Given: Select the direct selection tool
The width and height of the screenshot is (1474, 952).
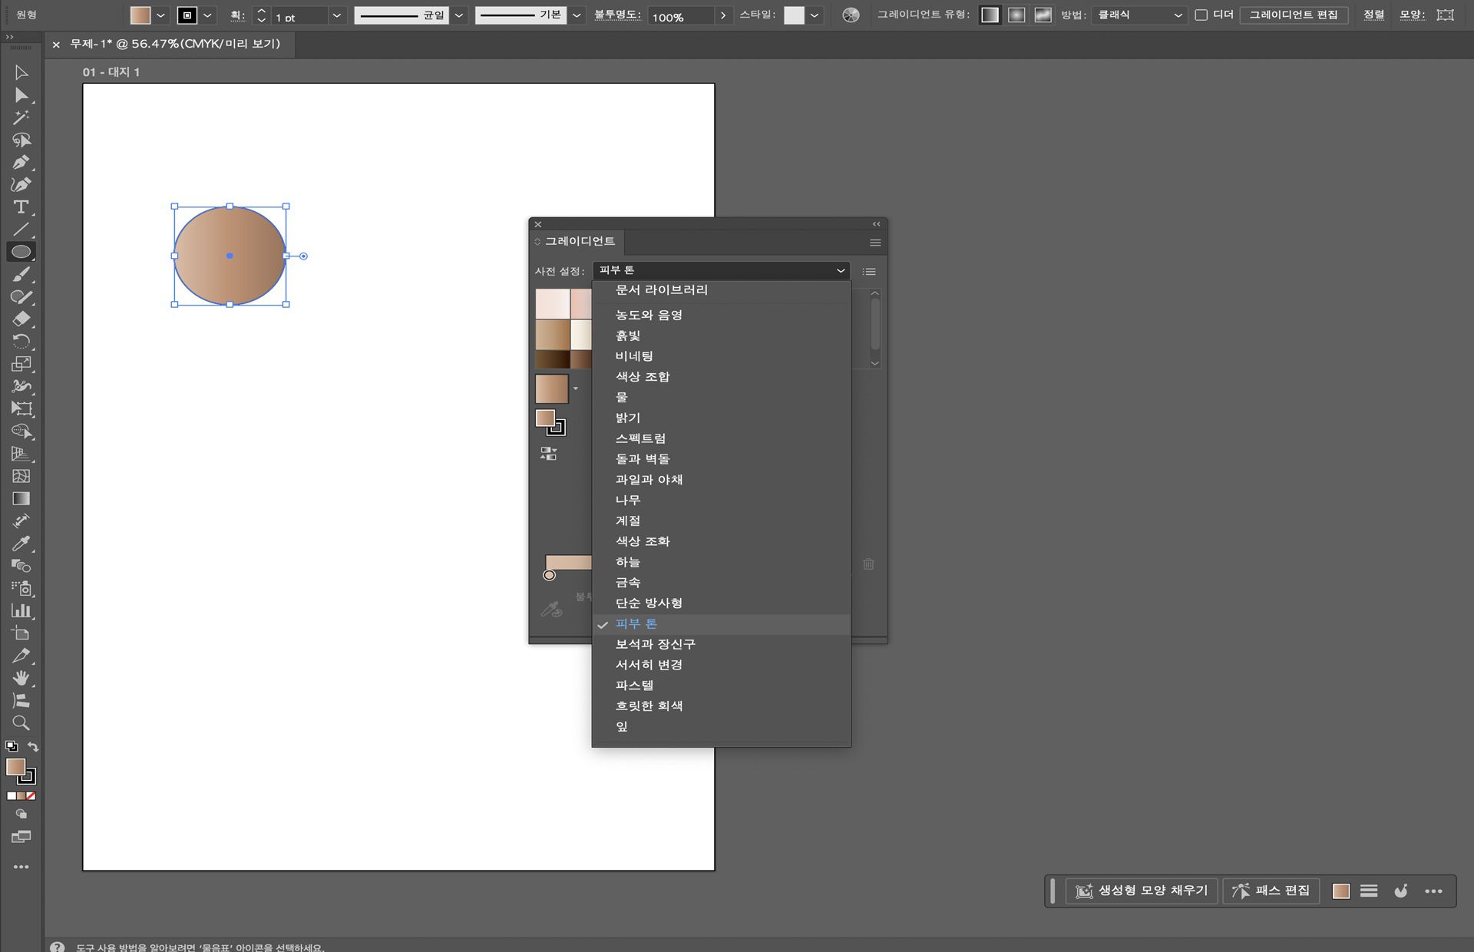Looking at the screenshot, I should tap(21, 96).
